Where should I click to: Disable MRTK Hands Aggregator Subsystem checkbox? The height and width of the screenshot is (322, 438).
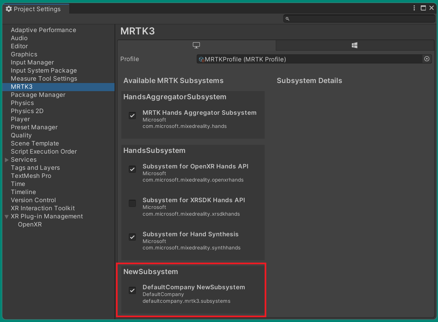132,116
